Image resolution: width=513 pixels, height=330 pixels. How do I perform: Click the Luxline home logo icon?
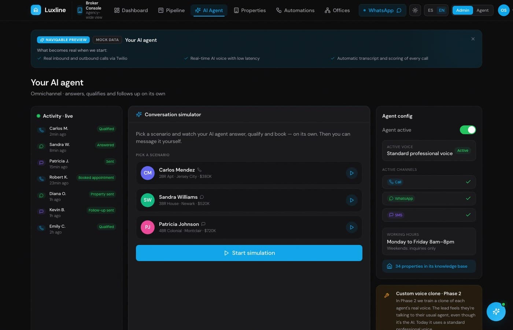(x=36, y=10)
